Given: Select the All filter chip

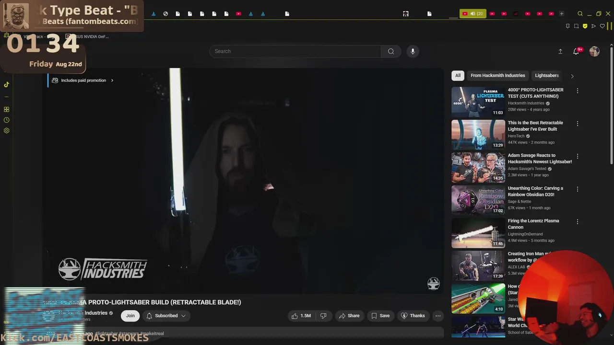Looking at the screenshot, I should point(458,75).
